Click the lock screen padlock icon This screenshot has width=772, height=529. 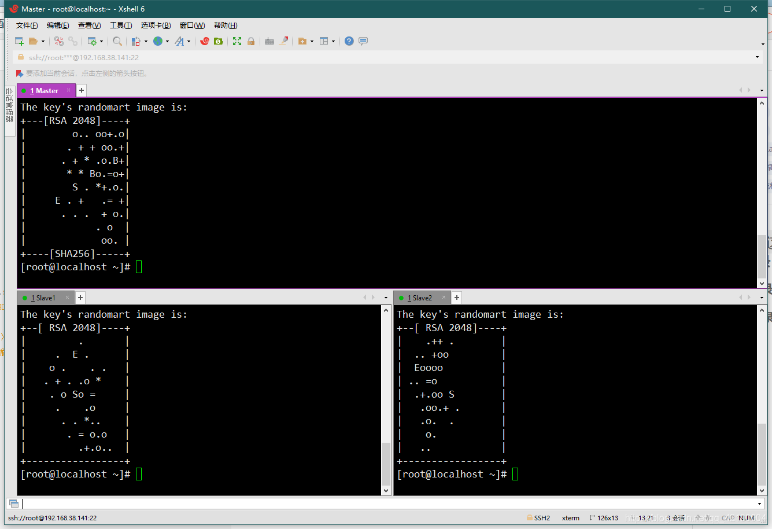[x=251, y=41]
